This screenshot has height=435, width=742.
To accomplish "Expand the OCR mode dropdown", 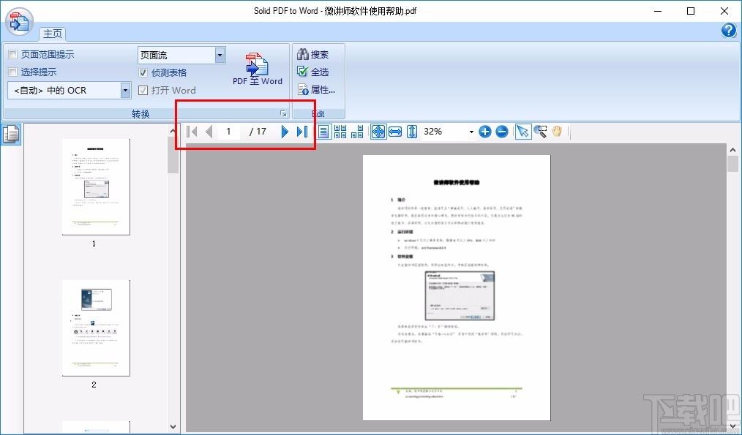I will [x=125, y=91].
